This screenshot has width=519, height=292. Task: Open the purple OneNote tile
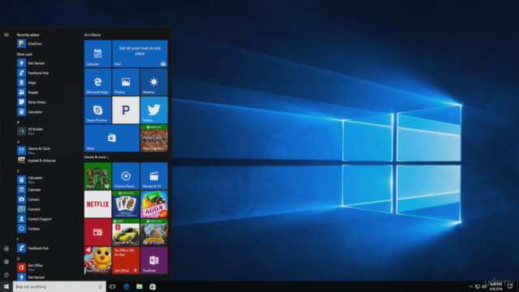coord(154,260)
